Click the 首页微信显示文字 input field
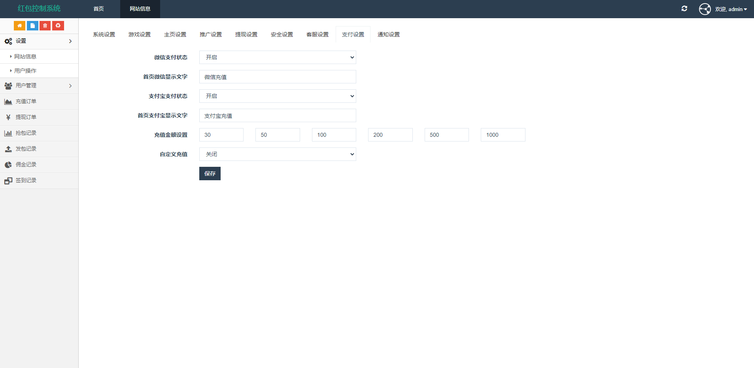The height and width of the screenshot is (368, 754). click(x=278, y=77)
